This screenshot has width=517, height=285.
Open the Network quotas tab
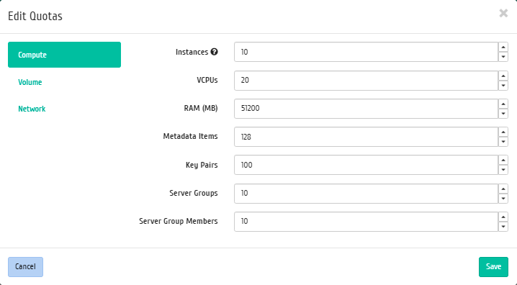pos(32,109)
